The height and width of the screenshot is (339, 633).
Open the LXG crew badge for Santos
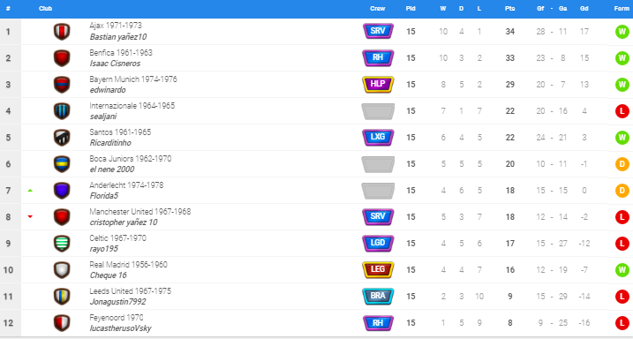click(378, 137)
